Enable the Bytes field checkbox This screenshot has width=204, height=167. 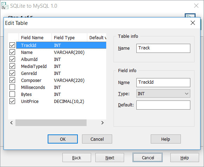pyautogui.click(x=12, y=94)
